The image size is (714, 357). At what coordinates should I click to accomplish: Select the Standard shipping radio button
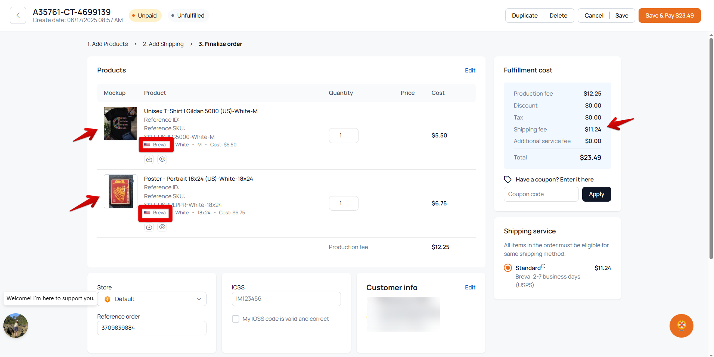[508, 268]
